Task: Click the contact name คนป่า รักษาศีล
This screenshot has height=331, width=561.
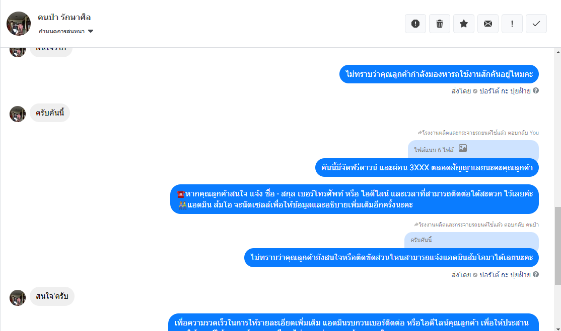Action: 64,18
